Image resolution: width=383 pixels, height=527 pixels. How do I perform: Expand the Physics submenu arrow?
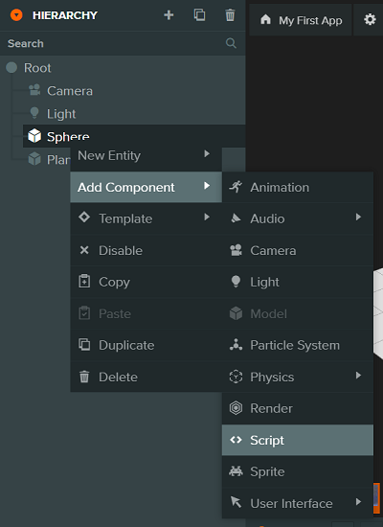point(358,376)
